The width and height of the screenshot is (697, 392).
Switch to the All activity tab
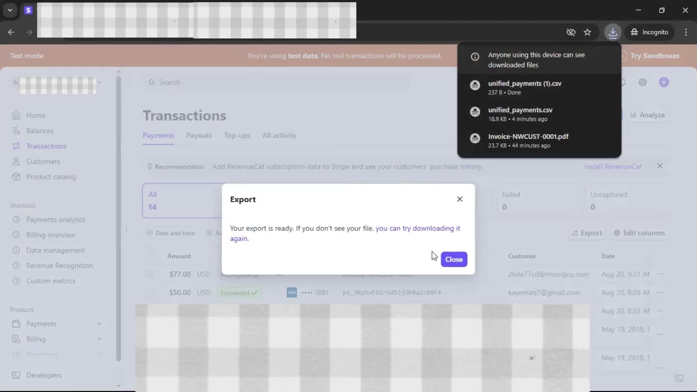pos(279,135)
